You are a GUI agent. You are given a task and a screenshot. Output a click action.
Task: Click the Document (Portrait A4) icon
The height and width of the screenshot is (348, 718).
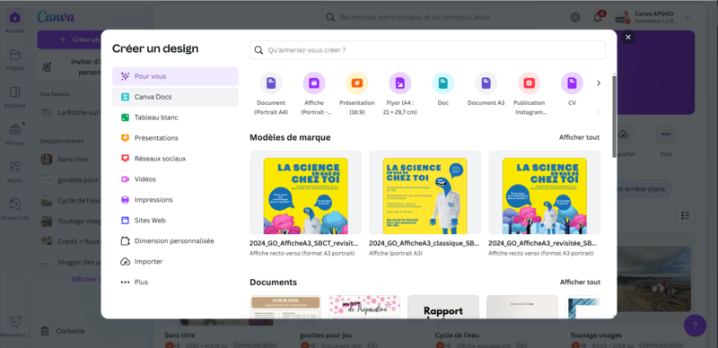271,83
